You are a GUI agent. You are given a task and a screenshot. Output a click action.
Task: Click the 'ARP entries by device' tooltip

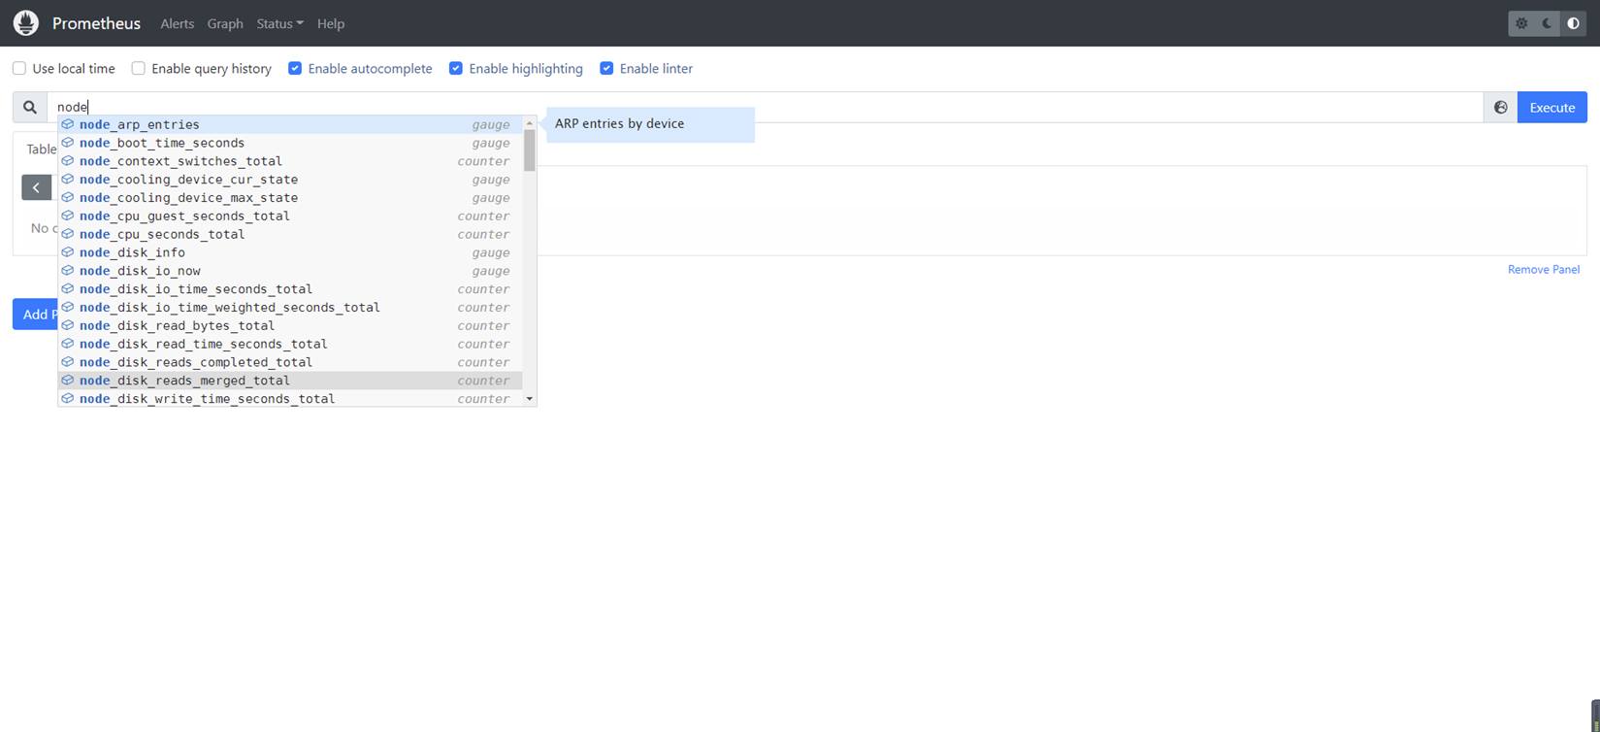pos(650,124)
